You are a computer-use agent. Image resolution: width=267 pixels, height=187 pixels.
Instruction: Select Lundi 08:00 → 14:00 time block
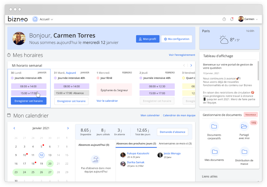pos(29,86)
